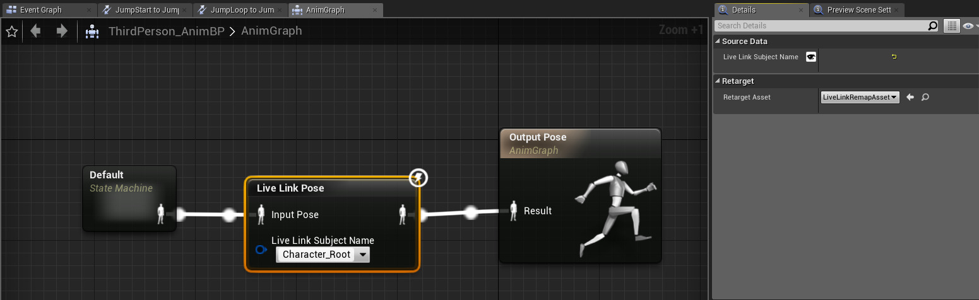Toggle the property matrix grid view button

coord(951,26)
